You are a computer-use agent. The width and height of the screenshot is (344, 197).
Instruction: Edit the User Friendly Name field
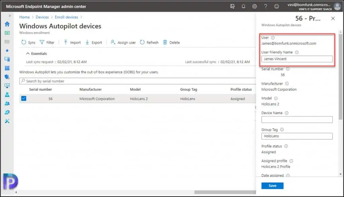297,59
